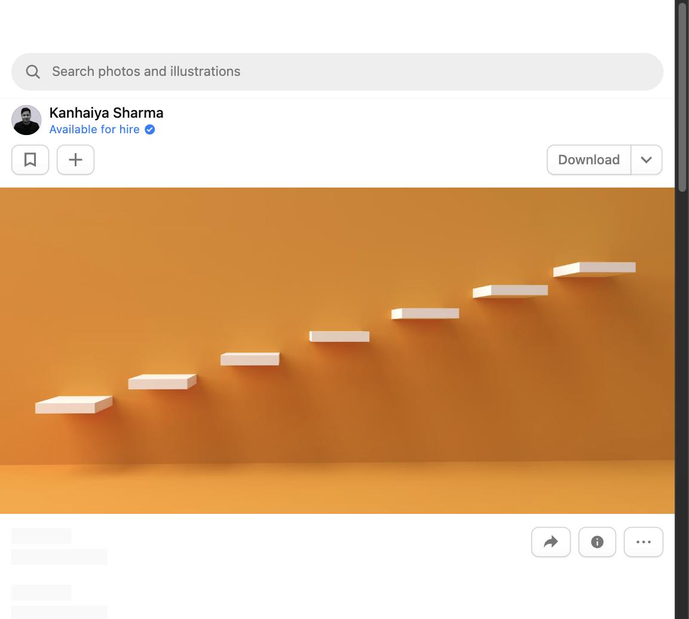Click the Download button

589,160
